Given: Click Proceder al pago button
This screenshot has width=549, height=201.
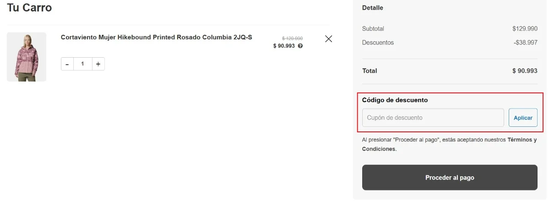Looking at the screenshot, I should click(x=450, y=178).
